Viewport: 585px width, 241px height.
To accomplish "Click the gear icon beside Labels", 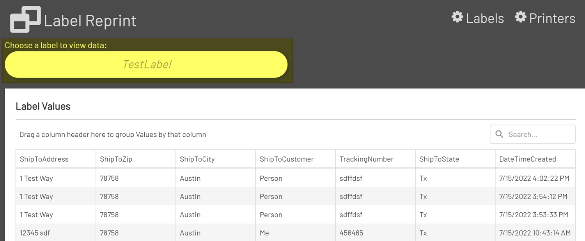I will pyautogui.click(x=457, y=17).
